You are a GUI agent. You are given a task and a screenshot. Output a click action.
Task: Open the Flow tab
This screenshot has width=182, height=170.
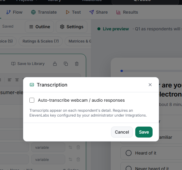click(x=14, y=12)
